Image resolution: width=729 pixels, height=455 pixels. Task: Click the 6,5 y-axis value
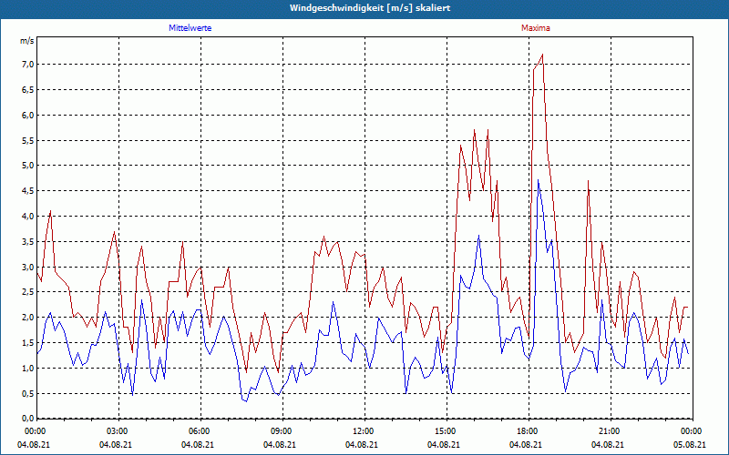tap(27, 89)
